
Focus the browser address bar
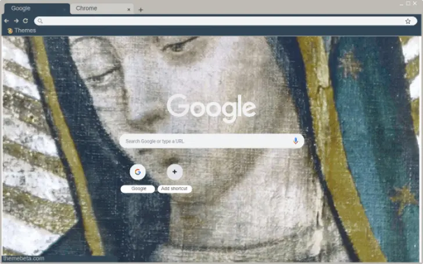(x=221, y=21)
